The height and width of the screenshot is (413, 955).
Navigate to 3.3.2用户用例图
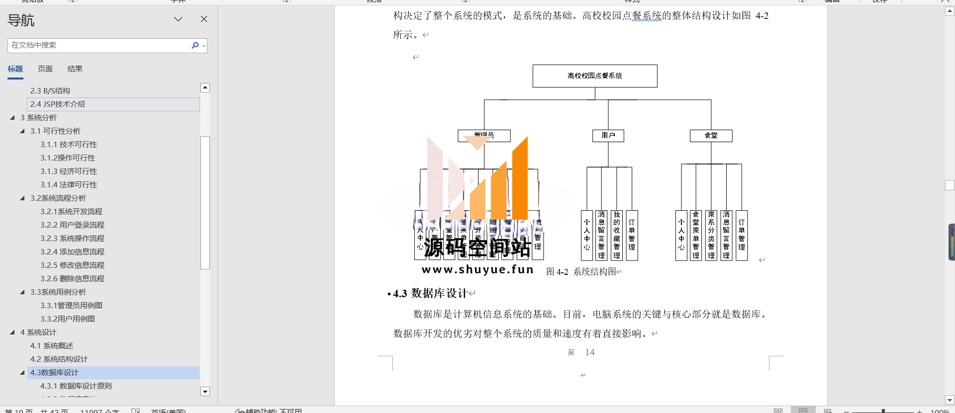[x=68, y=319]
